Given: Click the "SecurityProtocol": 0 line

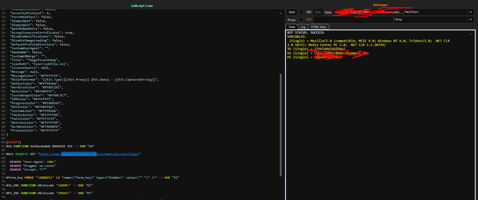Looking at the screenshot, I should 30,13.
